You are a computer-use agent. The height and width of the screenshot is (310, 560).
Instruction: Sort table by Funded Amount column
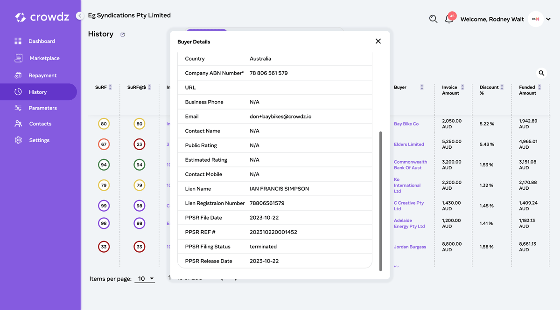539,87
